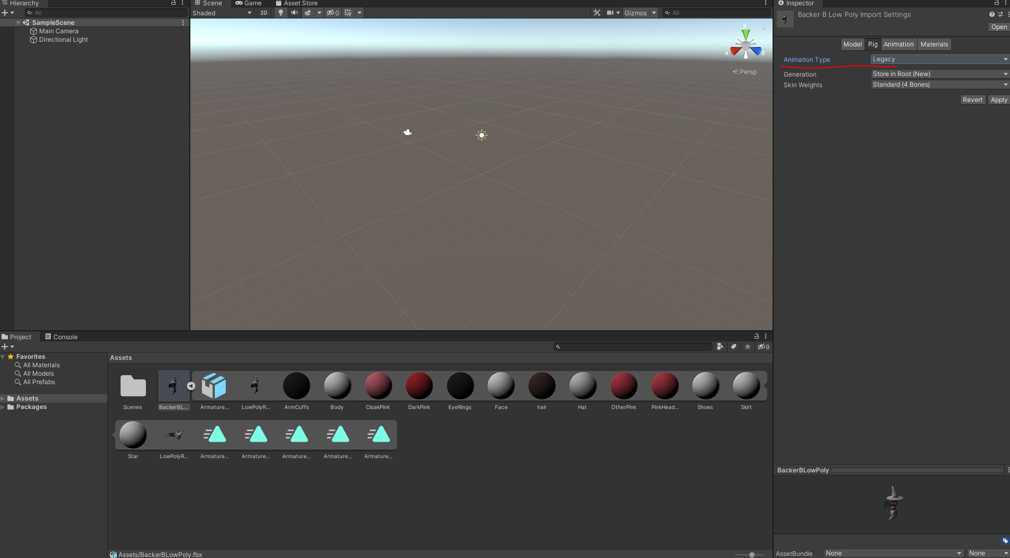The width and height of the screenshot is (1010, 558).
Task: Collapse the SampleScene tree arrow
Action: tap(19, 23)
